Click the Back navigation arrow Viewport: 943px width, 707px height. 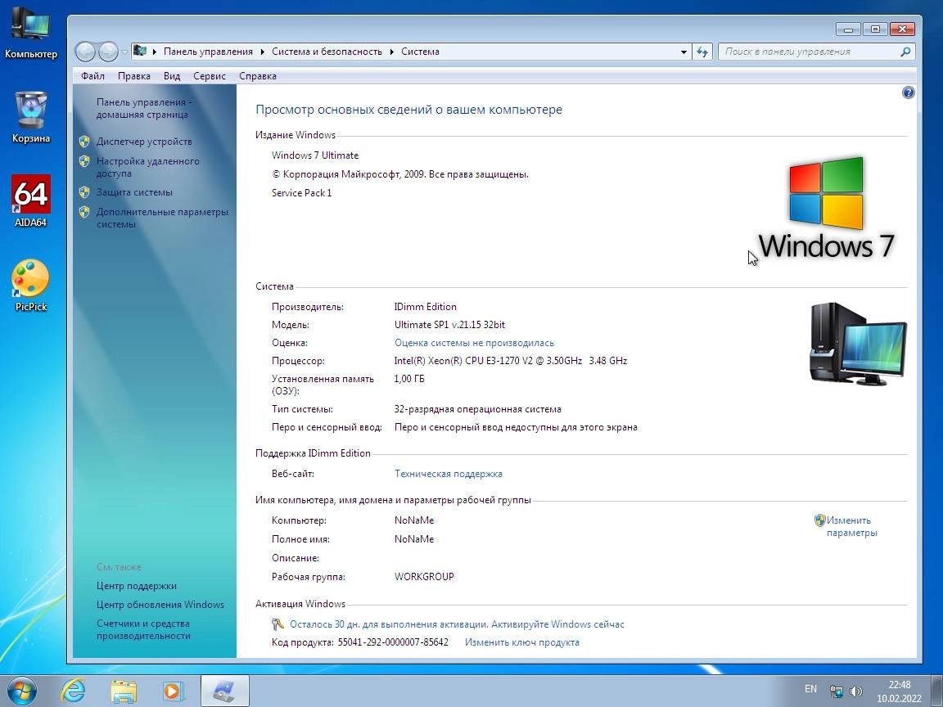[85, 52]
